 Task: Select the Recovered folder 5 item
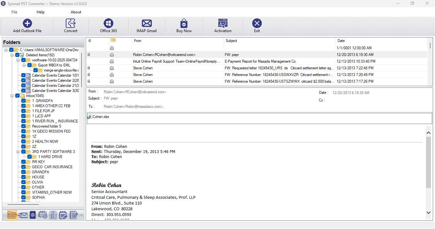click(x=46, y=126)
